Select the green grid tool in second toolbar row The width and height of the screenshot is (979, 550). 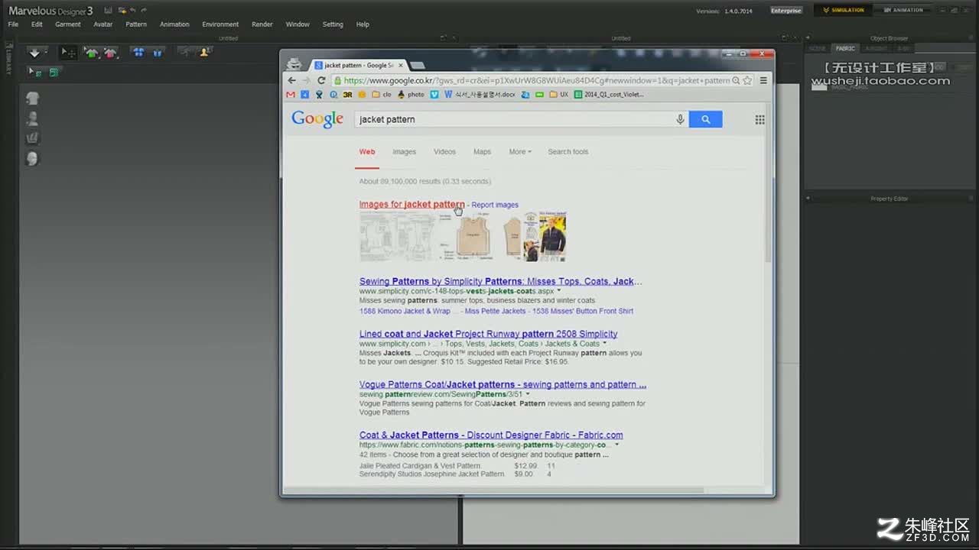54,73
